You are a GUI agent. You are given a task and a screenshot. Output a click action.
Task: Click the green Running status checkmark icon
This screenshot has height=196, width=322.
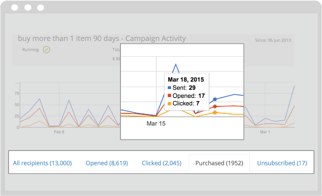pos(46,50)
